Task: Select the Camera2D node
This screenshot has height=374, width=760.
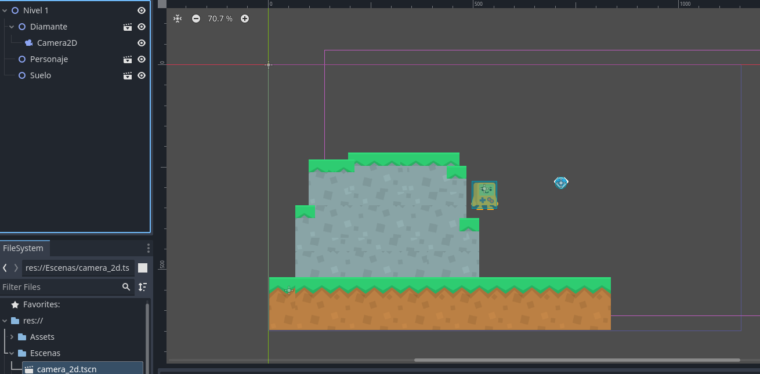Action: pyautogui.click(x=57, y=43)
